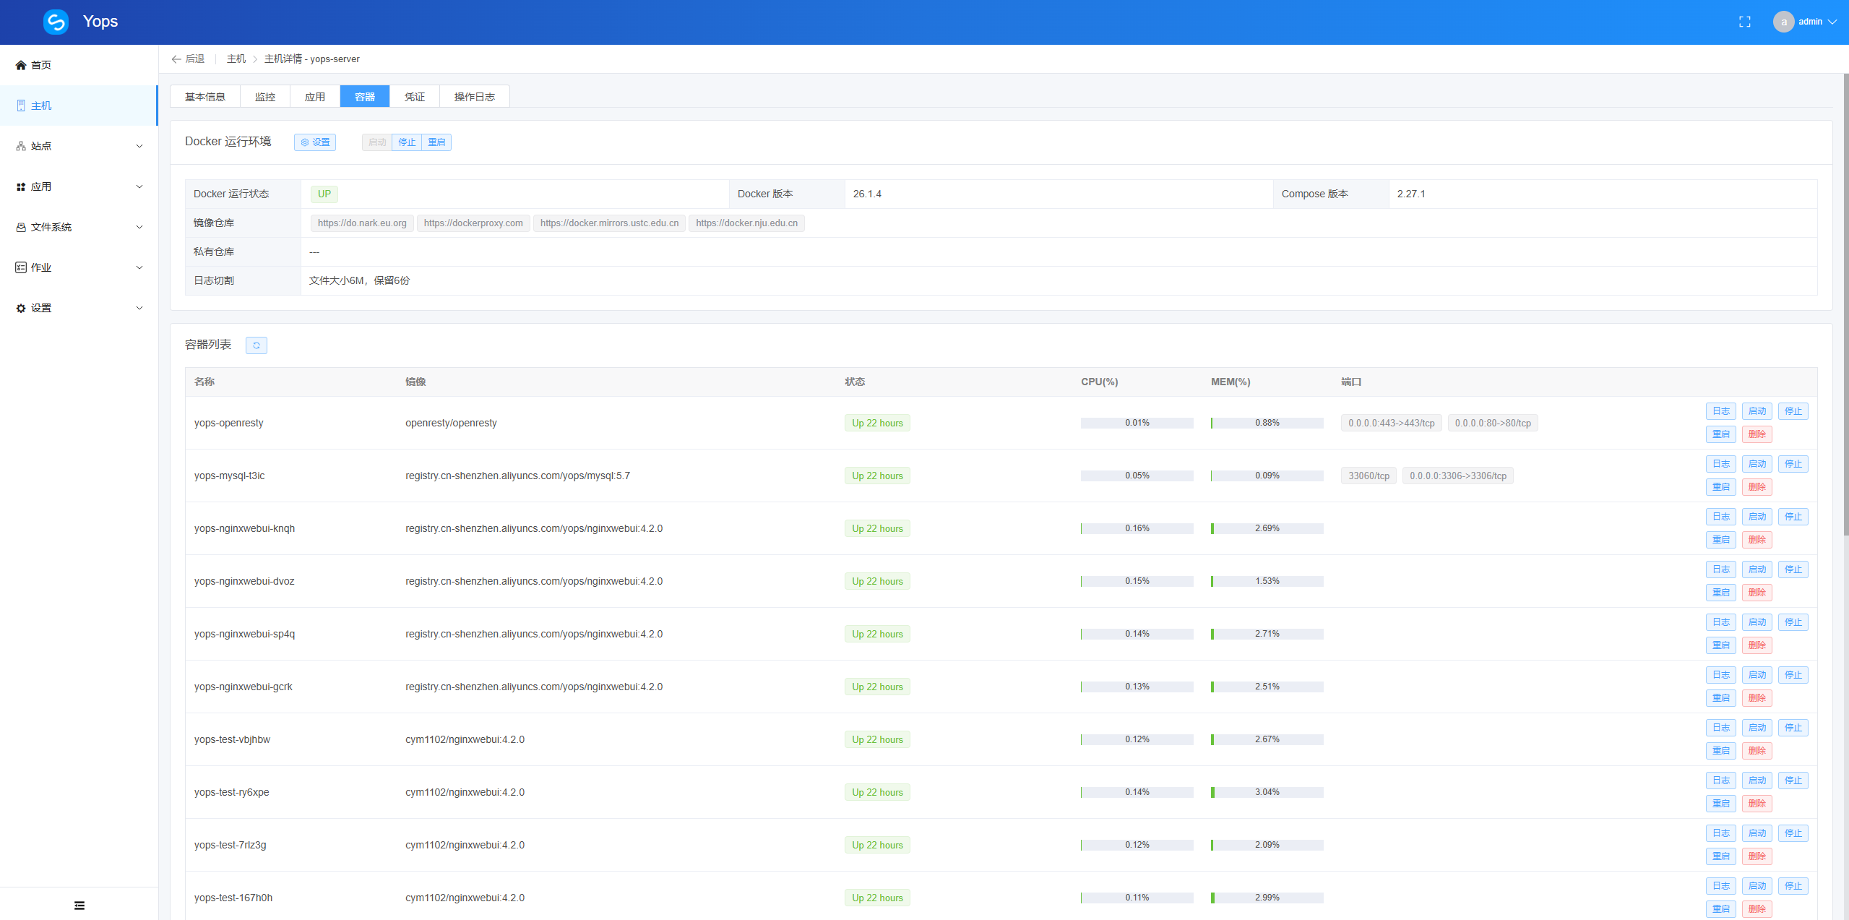This screenshot has height=920, width=1849.
Task: Click 重启 for yops-test-vbjhbw
Action: pyautogui.click(x=1721, y=751)
